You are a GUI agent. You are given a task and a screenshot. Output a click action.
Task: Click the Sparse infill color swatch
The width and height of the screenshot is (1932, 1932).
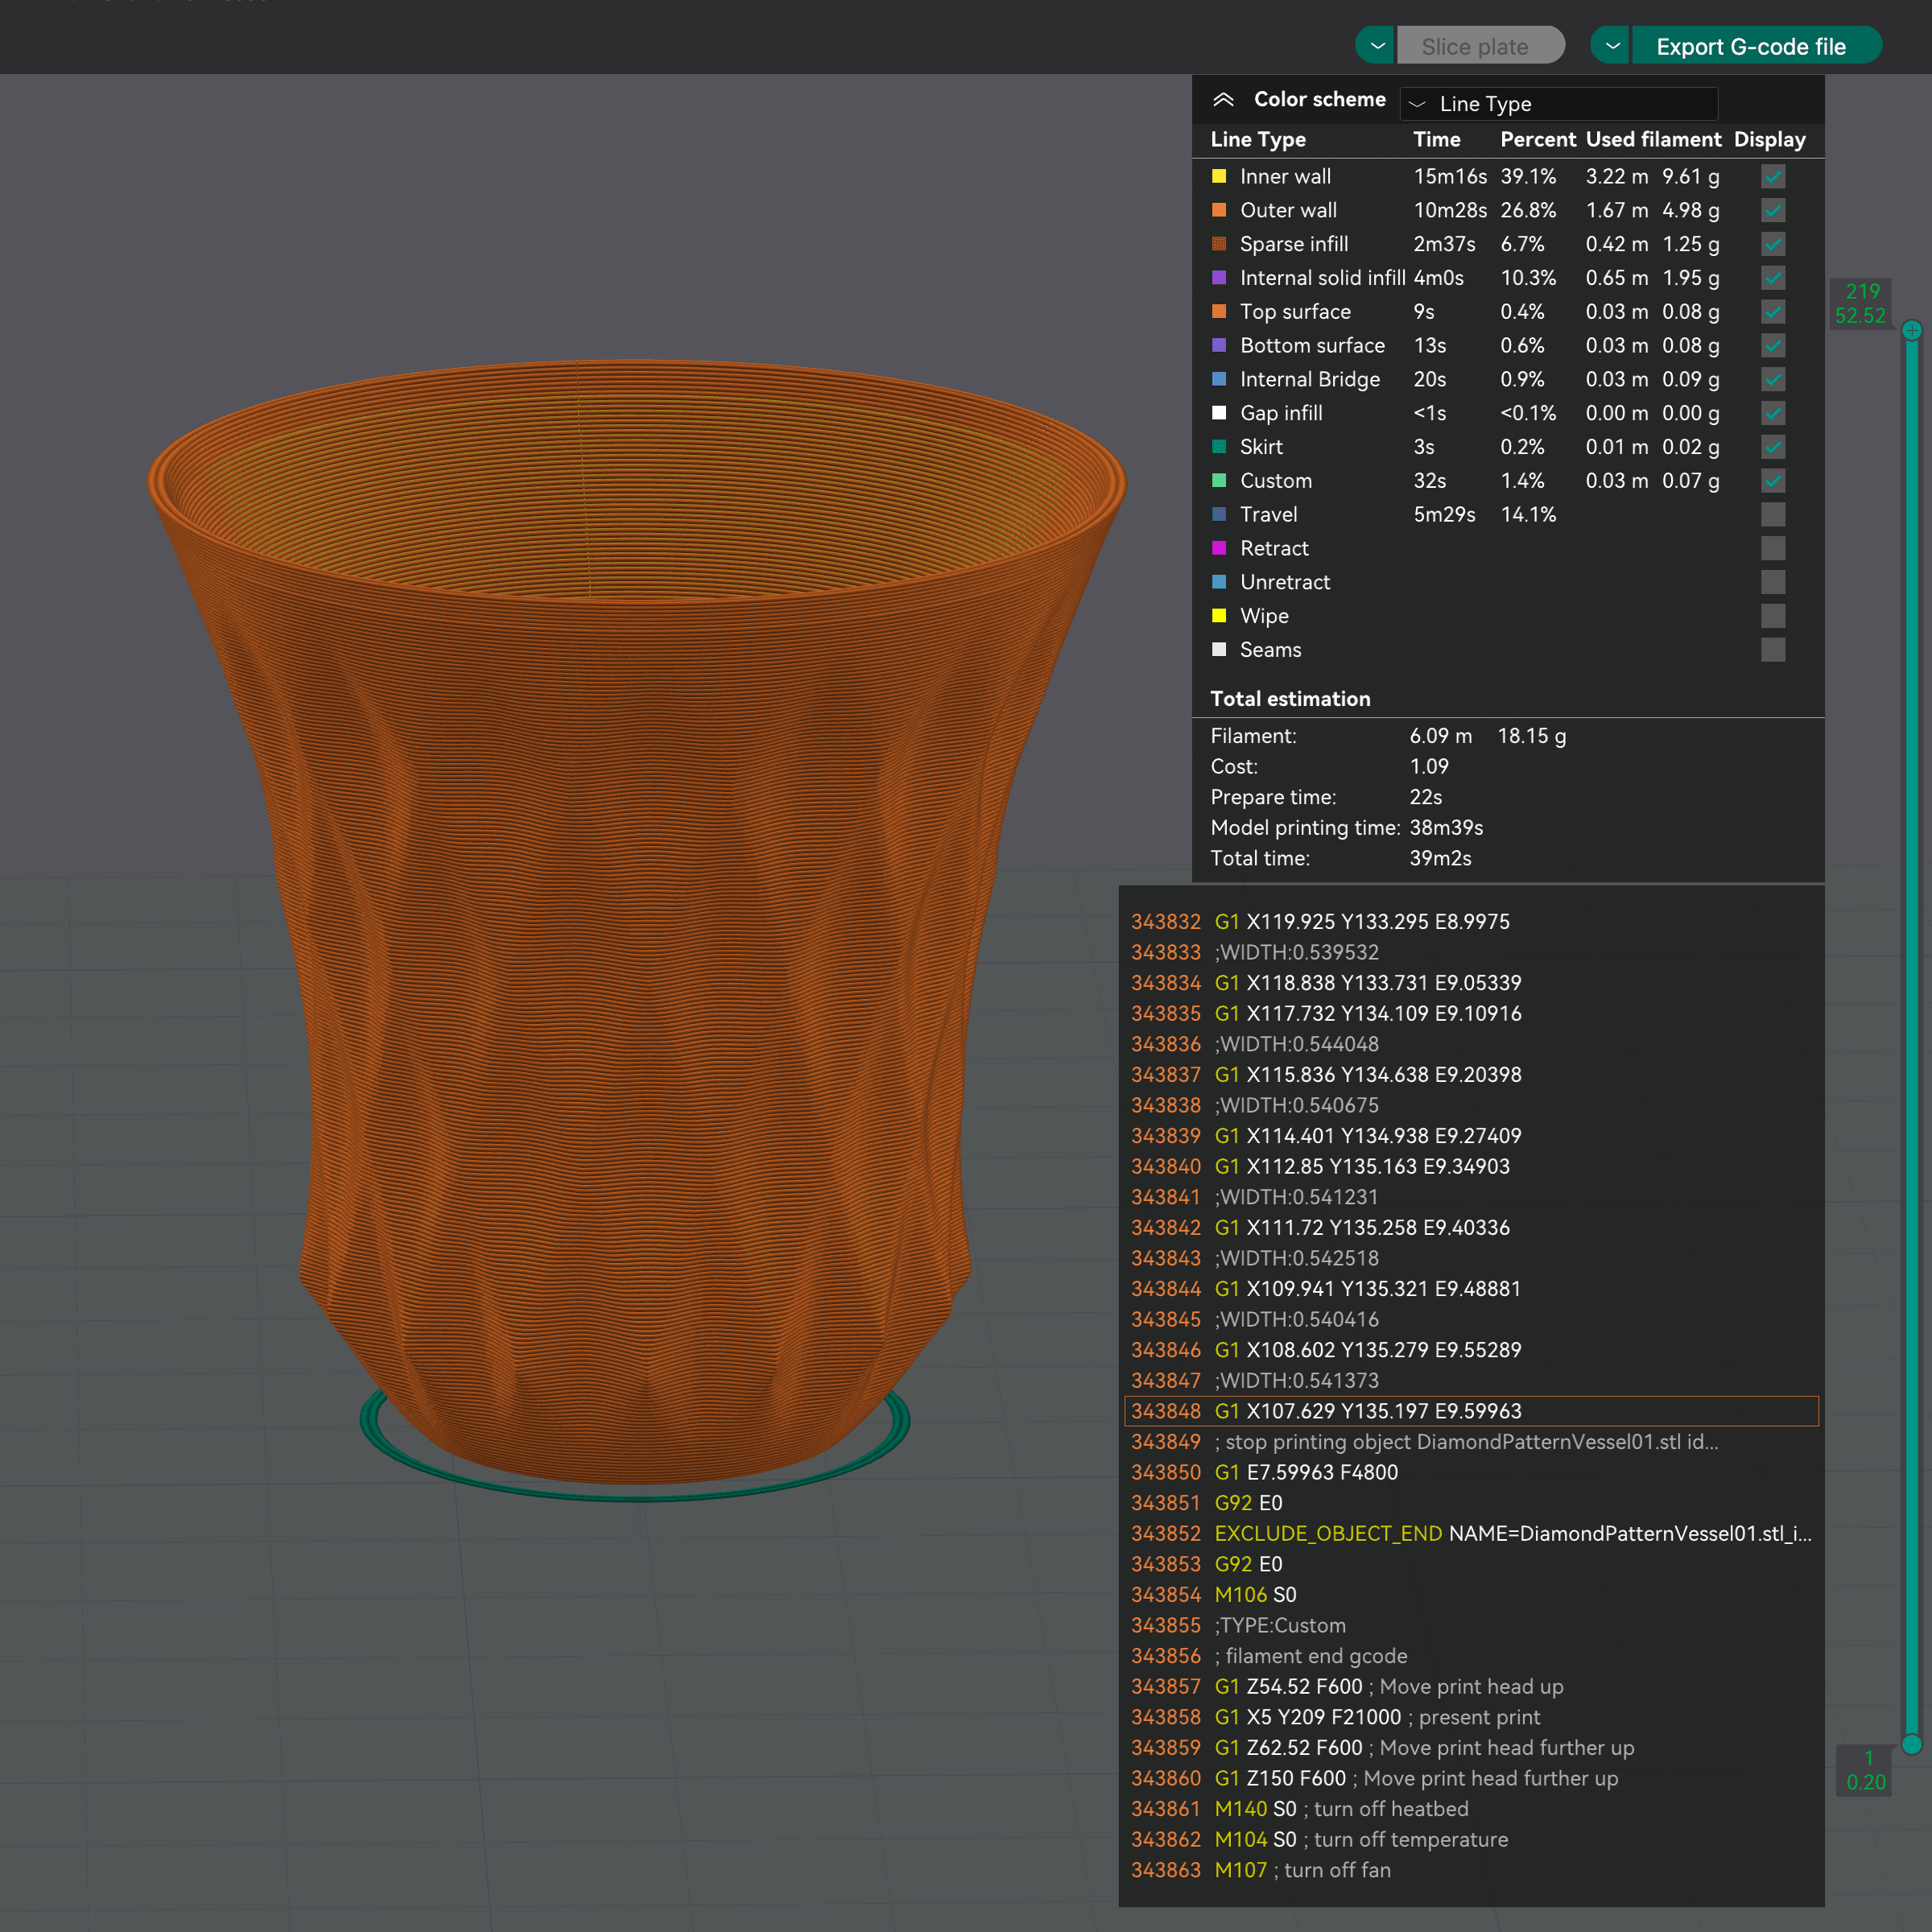pos(1219,244)
